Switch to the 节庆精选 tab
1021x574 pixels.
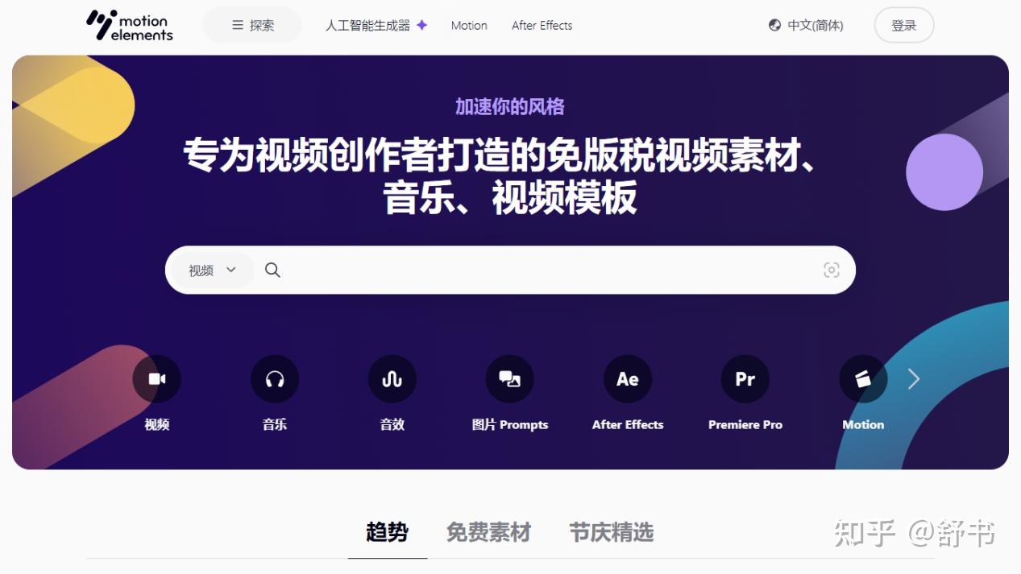(x=612, y=532)
